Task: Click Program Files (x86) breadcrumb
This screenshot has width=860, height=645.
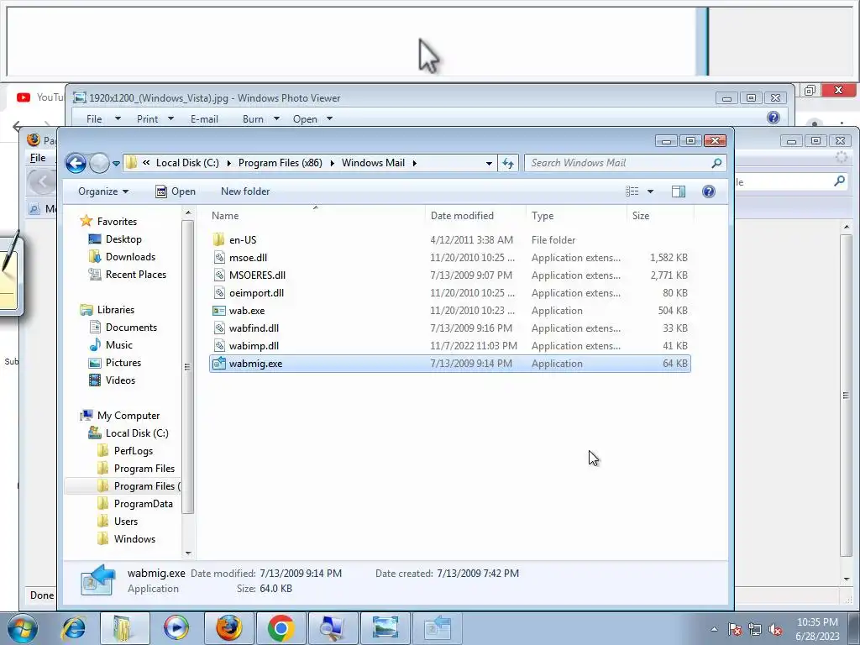Action: (281, 163)
